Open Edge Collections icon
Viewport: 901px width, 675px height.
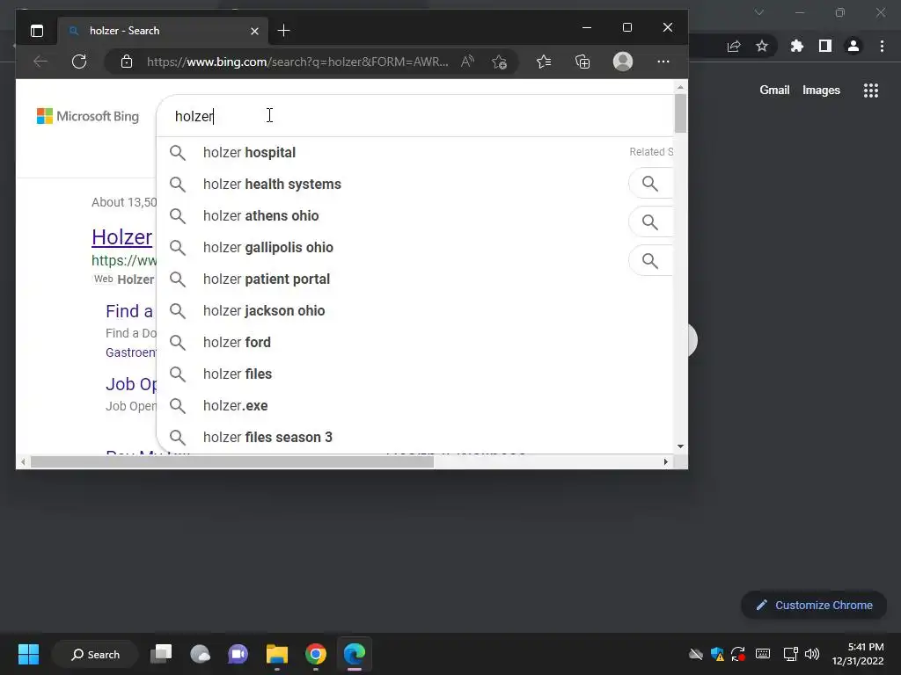(x=582, y=62)
